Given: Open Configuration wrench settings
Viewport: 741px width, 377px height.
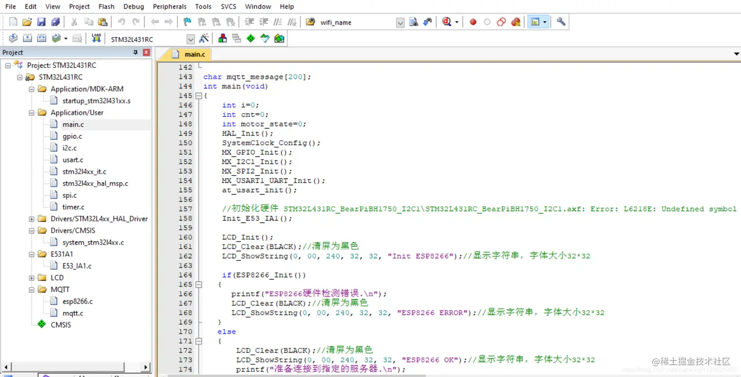Looking at the screenshot, I should (x=561, y=22).
